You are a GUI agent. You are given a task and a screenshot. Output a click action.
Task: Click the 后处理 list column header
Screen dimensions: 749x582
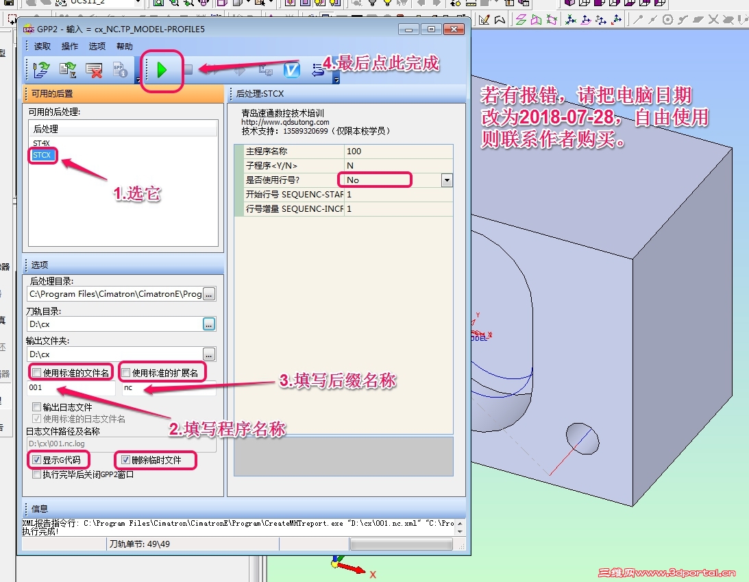click(x=123, y=129)
